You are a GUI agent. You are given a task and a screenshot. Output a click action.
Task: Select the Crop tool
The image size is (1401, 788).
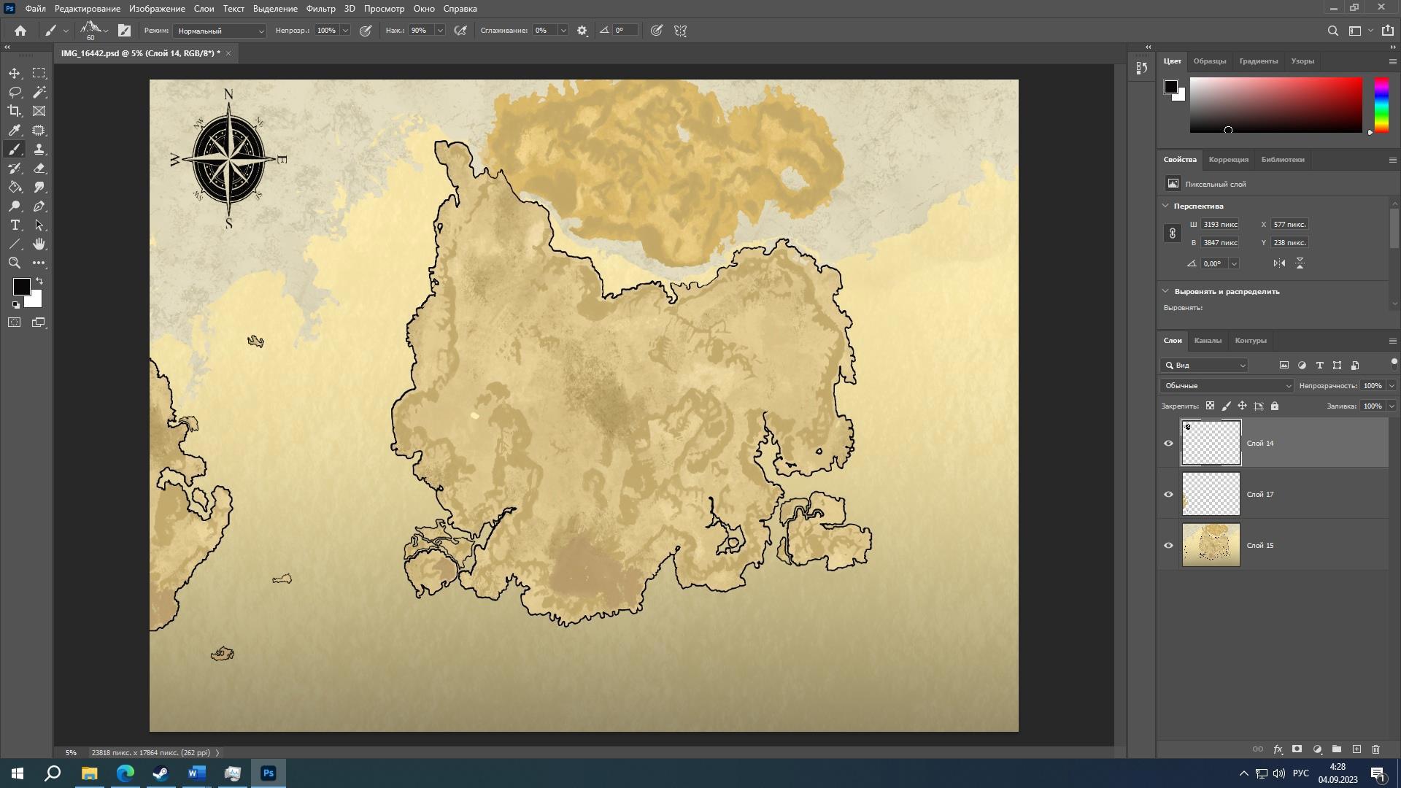[15, 111]
